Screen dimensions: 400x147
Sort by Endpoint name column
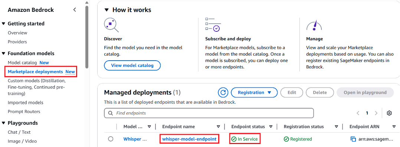[x=218, y=126]
